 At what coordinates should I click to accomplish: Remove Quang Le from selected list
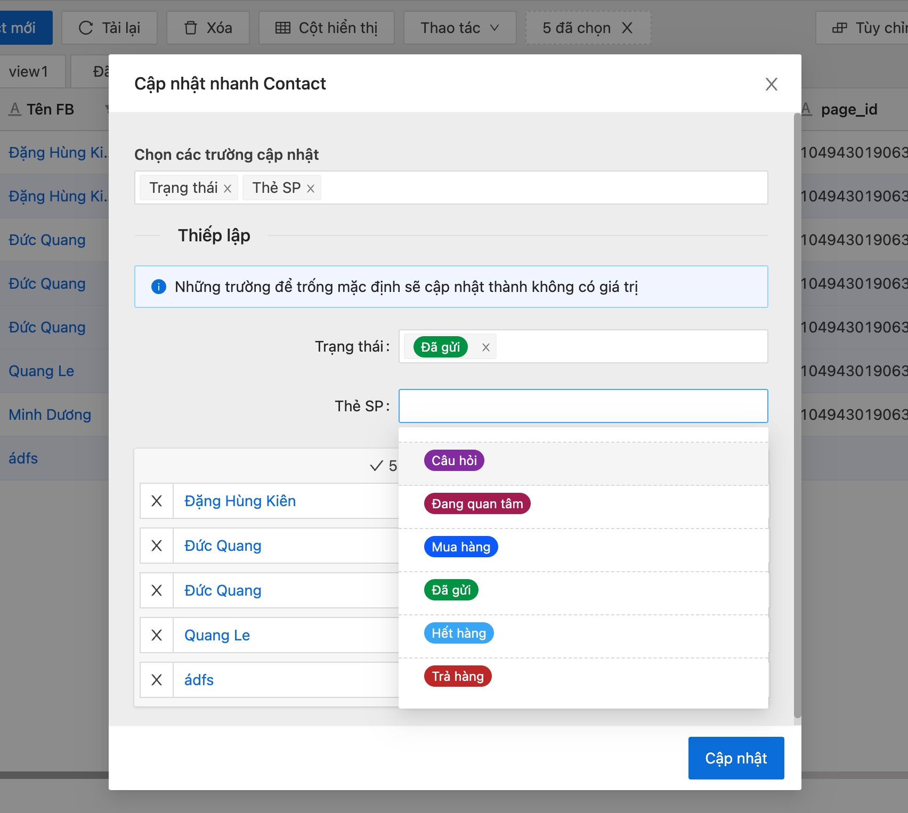[x=157, y=635]
